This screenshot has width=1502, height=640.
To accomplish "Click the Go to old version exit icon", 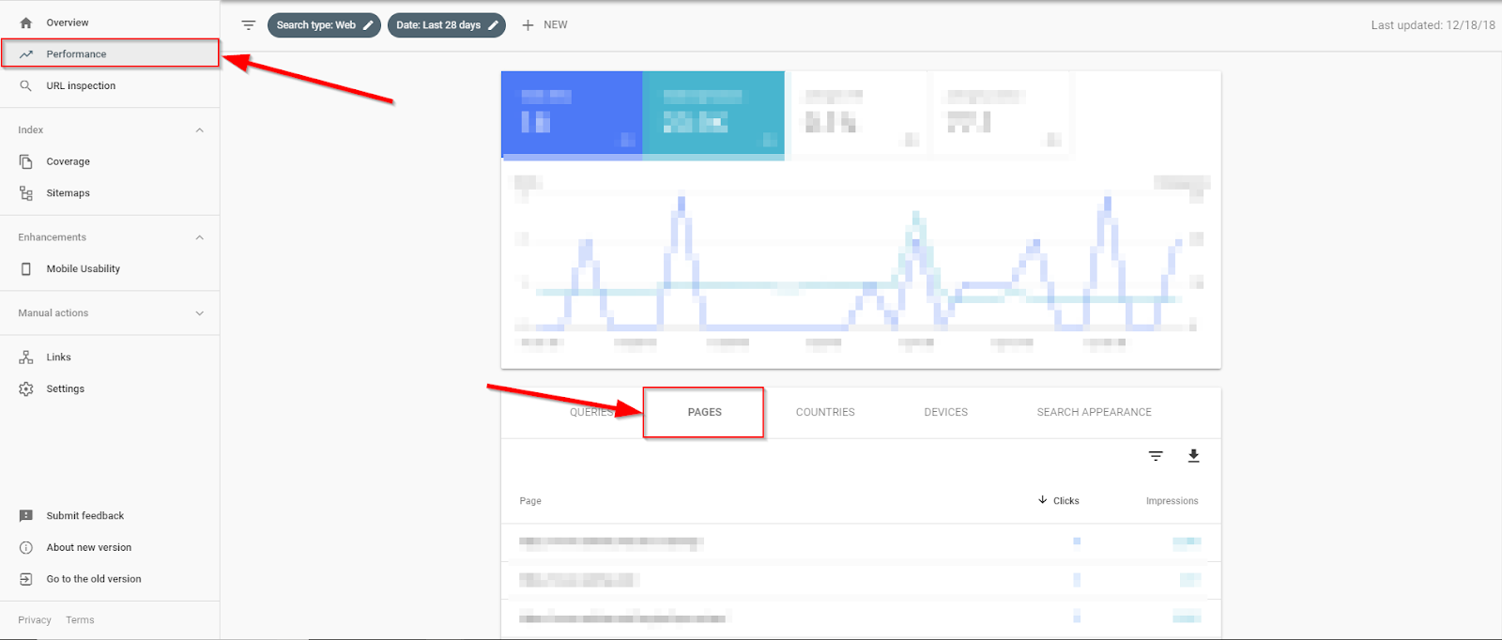I will pyautogui.click(x=26, y=579).
